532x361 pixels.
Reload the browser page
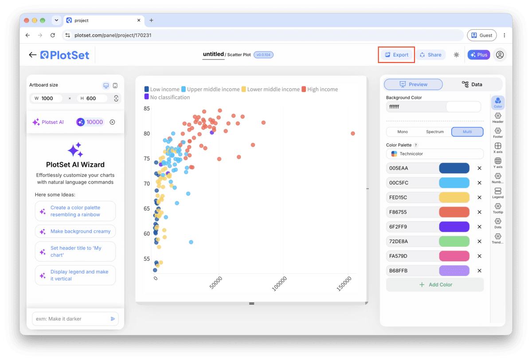[x=53, y=35]
